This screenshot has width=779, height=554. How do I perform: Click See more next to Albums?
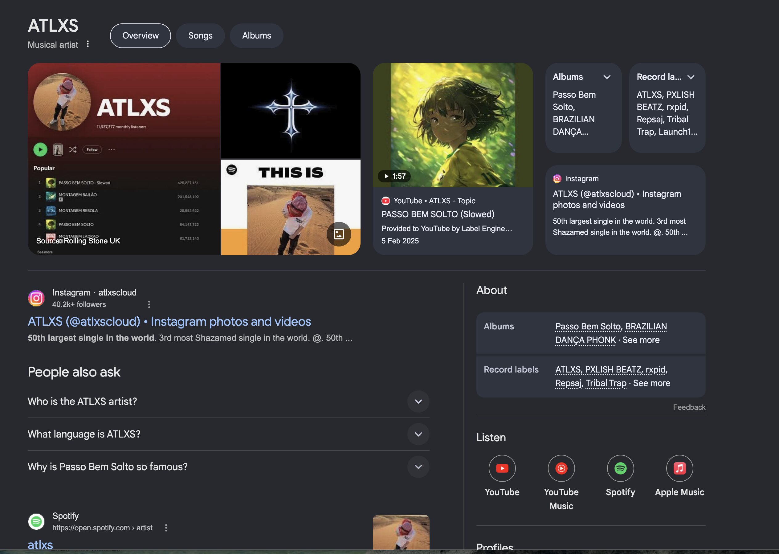click(641, 340)
